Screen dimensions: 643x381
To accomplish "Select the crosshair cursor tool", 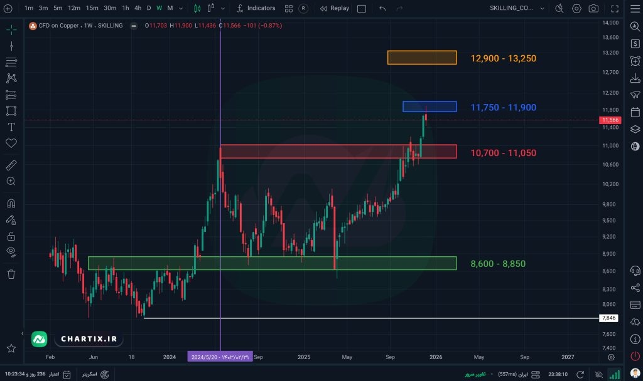I will [11, 29].
